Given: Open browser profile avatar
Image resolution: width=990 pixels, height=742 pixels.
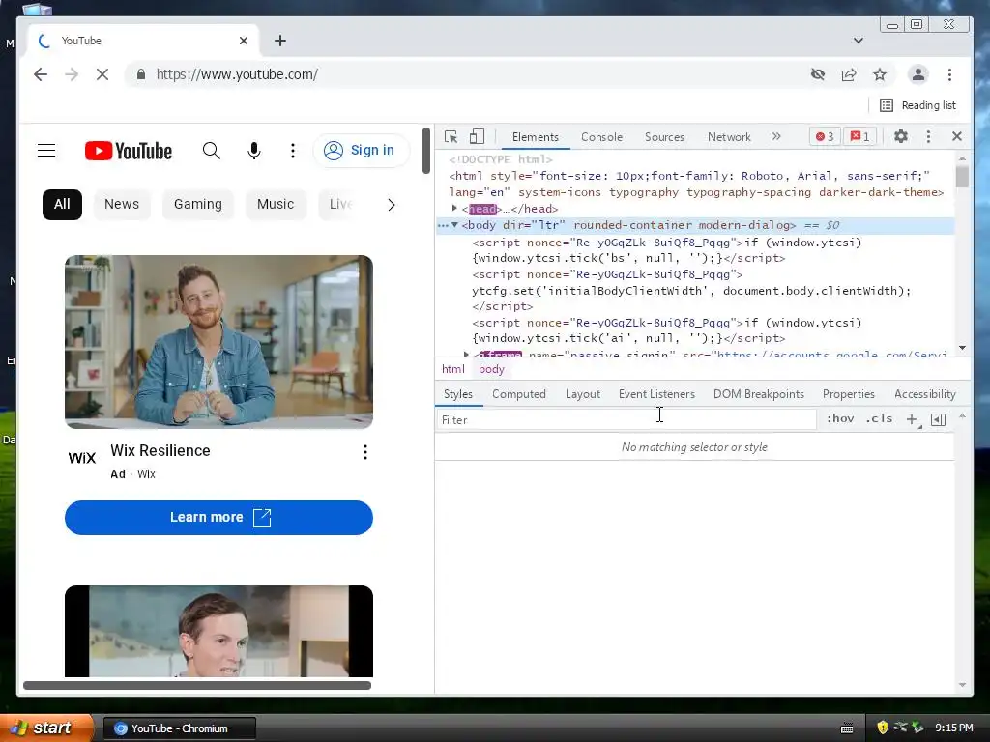Looking at the screenshot, I should (918, 74).
